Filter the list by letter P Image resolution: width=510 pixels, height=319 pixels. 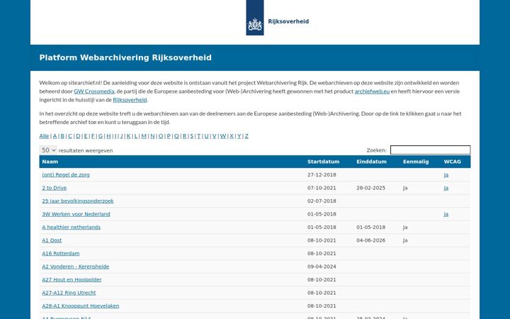pos(169,136)
